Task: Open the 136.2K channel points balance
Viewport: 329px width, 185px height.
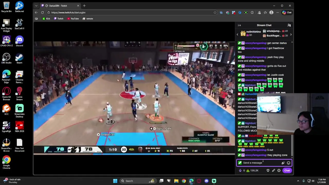Action: click(252, 170)
